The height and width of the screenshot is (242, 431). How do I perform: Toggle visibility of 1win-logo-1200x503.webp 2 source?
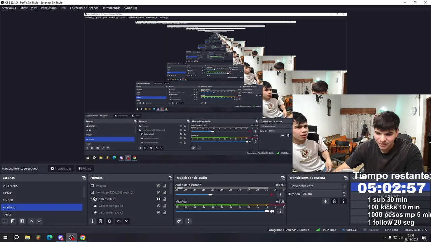click(158, 192)
